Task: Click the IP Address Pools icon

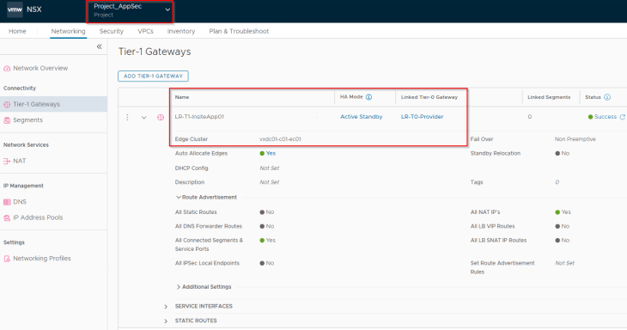Action: 7,217
